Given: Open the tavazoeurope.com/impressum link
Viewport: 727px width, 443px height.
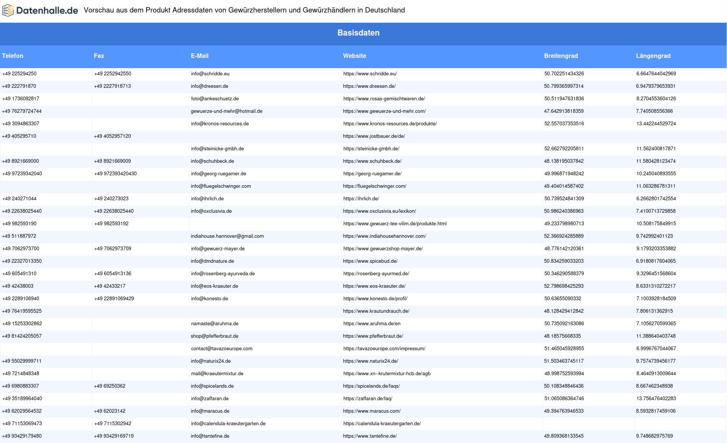Looking at the screenshot, I should (384, 349).
